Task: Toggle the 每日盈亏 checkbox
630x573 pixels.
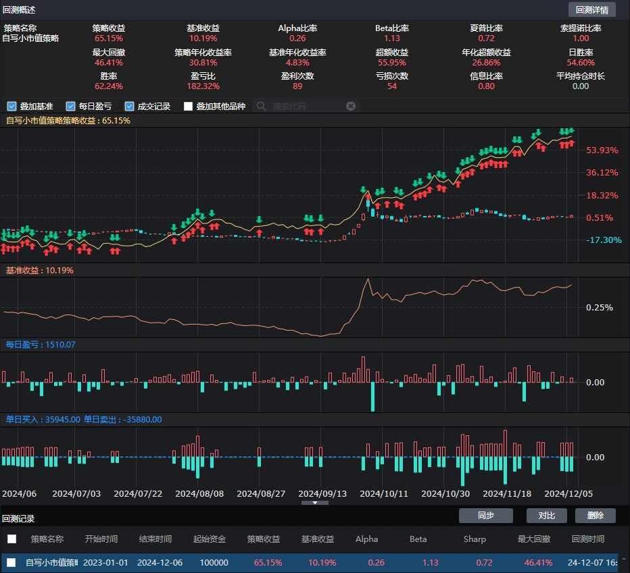Action: click(70, 106)
